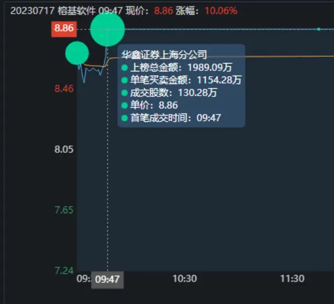The width and height of the screenshot is (334, 304).
Task: Click the small green dot on dashed price line
Action: 319,29
